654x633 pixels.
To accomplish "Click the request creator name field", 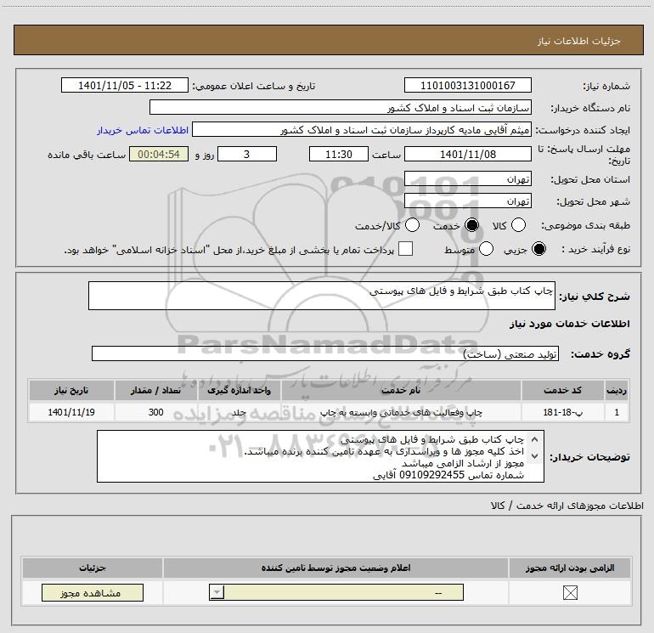I will pyautogui.click(x=362, y=129).
